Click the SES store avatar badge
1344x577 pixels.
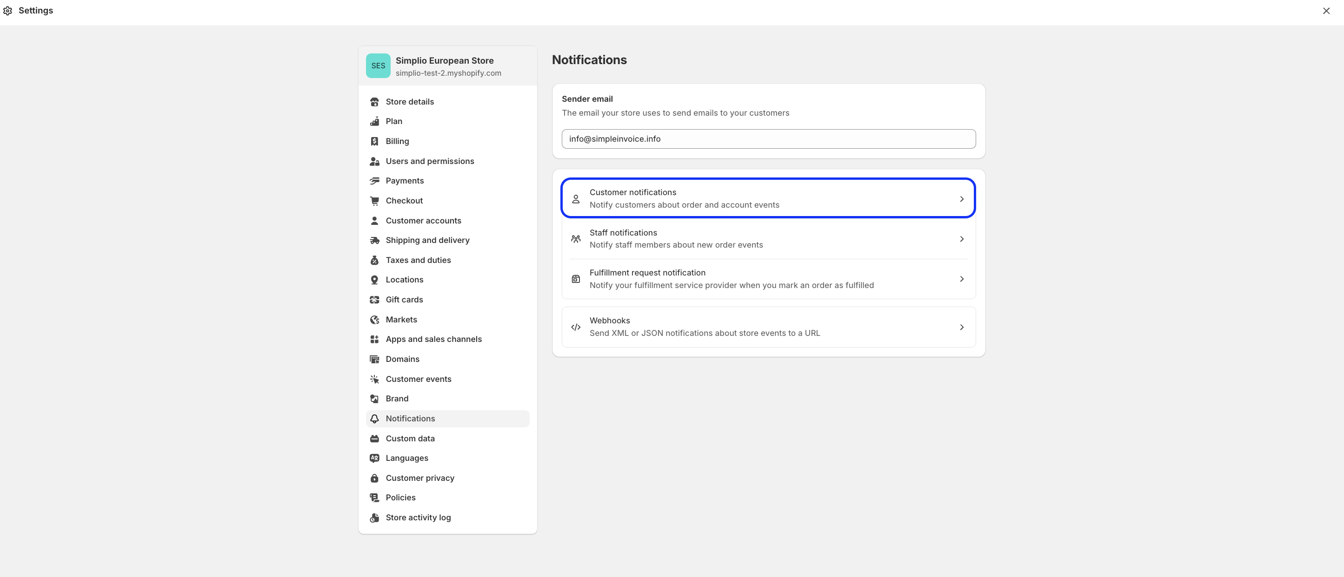tap(378, 66)
